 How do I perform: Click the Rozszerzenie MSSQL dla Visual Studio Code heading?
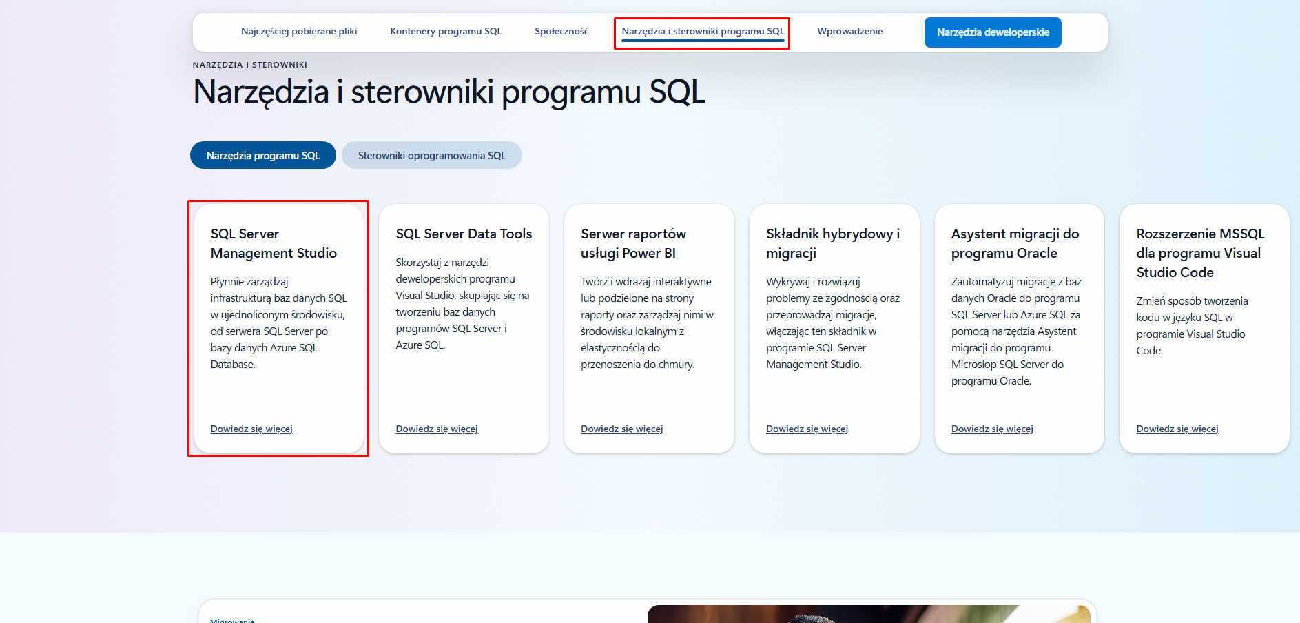tap(1200, 253)
